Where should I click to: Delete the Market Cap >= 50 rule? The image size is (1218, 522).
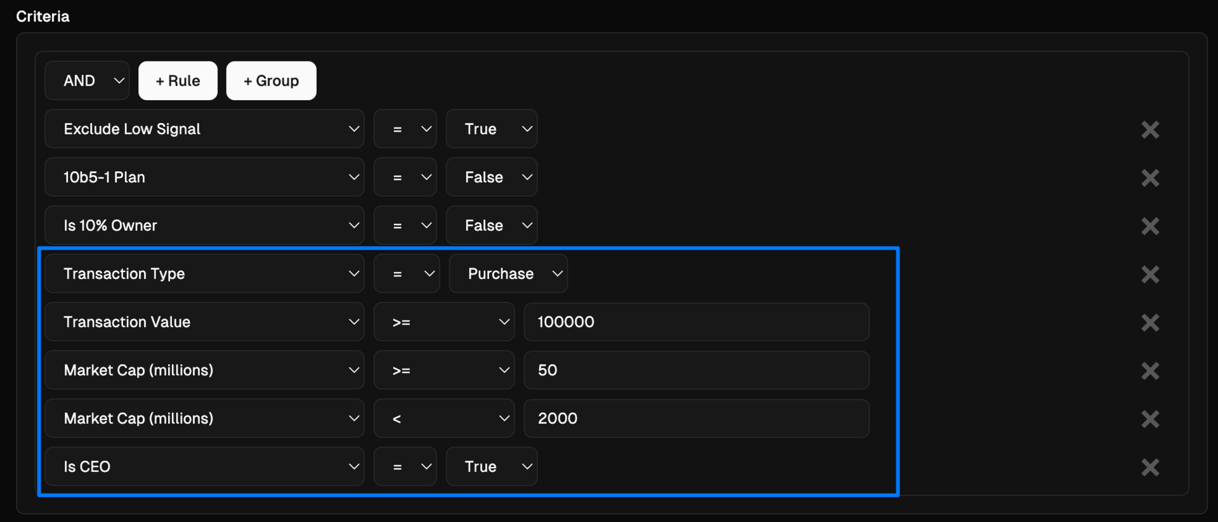pyautogui.click(x=1149, y=370)
